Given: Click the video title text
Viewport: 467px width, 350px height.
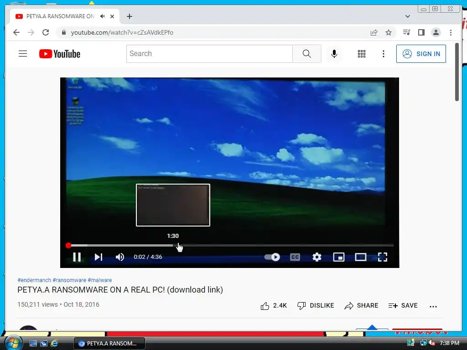Looking at the screenshot, I should (120, 289).
